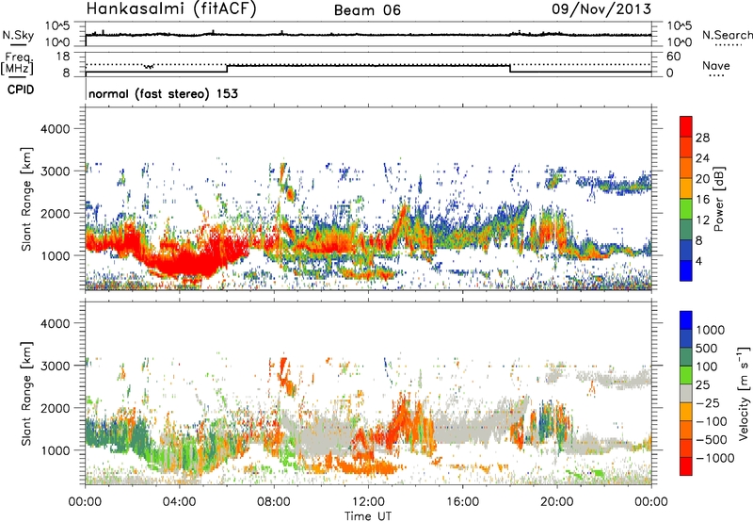Click the '10^5' left noise axis label

57,25
